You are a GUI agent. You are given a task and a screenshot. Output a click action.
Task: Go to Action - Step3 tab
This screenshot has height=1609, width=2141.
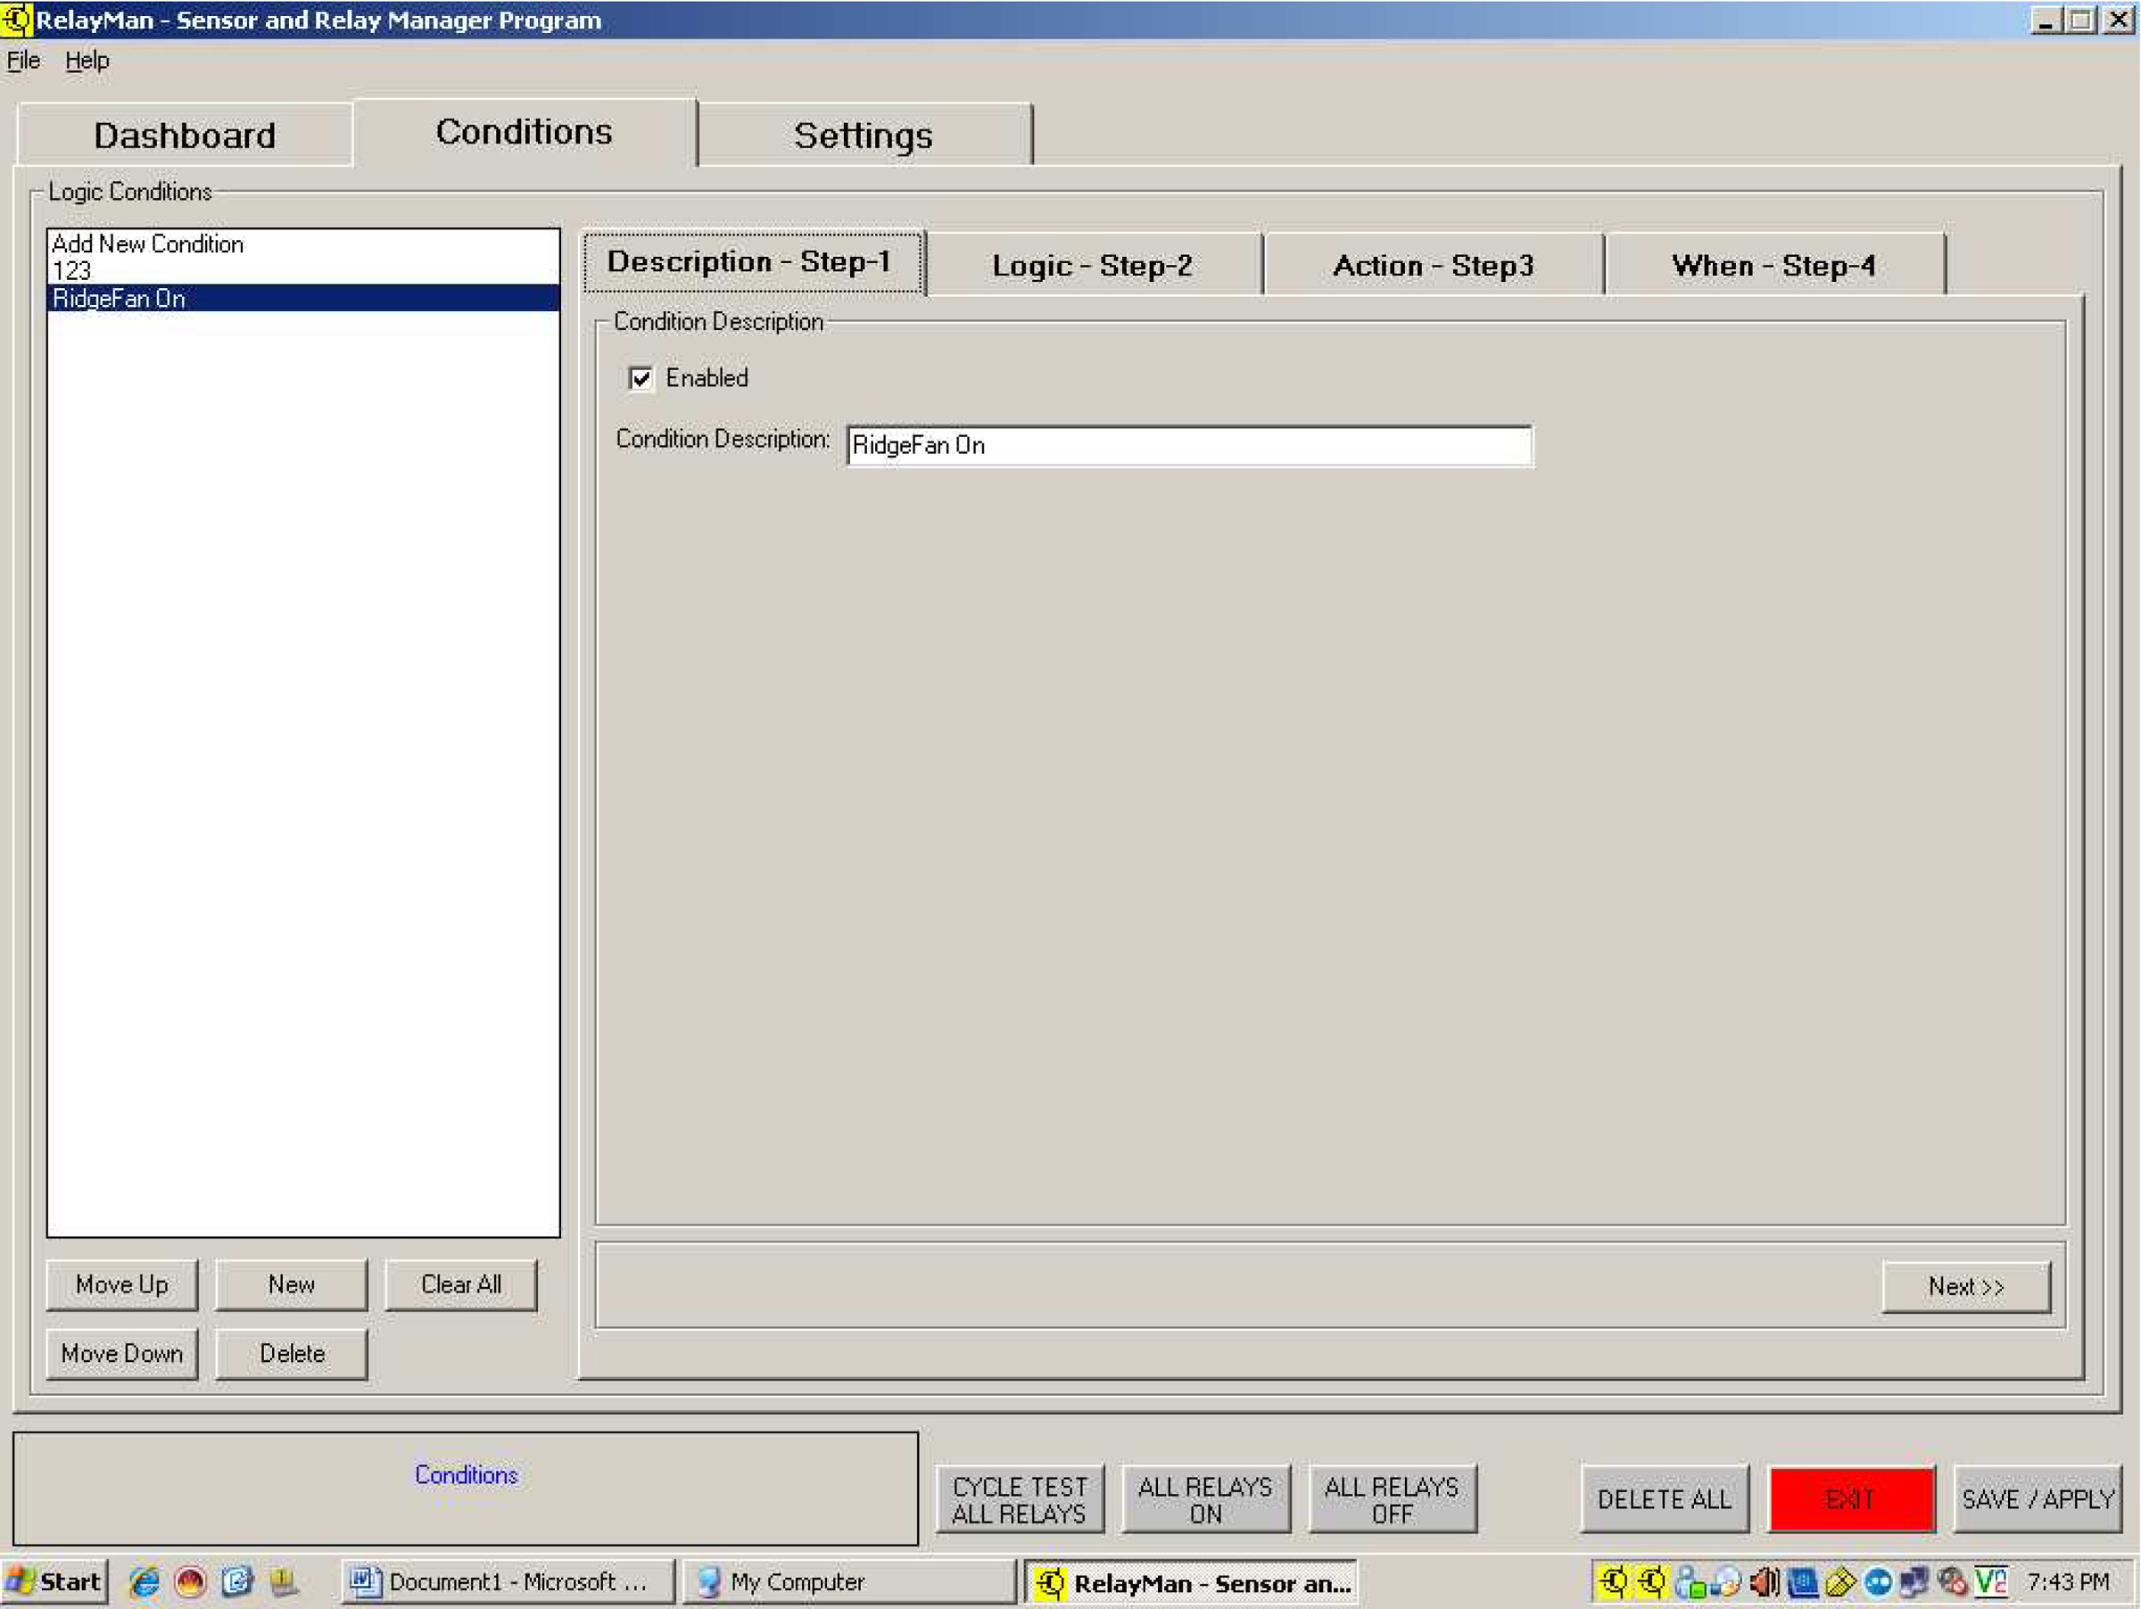(x=1433, y=265)
